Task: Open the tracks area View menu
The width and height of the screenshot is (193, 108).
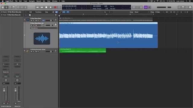Action: [47, 12]
